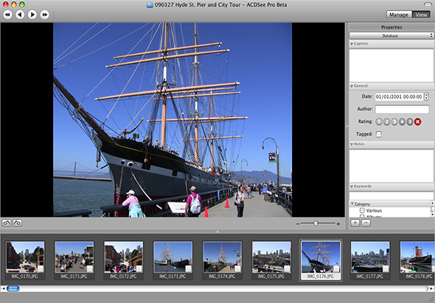Rotate the image counterclockwise
Image resolution: width=435 pixels, height=303 pixels.
7,223
